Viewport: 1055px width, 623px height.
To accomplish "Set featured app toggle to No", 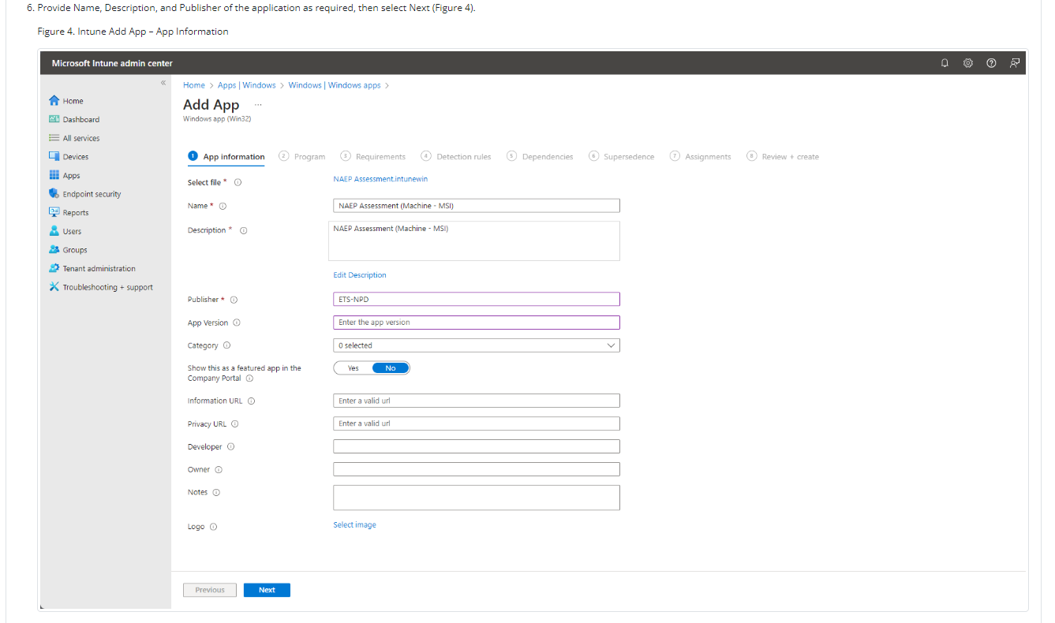I will coord(391,368).
